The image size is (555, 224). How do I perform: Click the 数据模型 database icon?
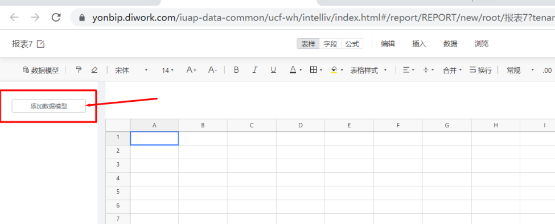coord(26,70)
